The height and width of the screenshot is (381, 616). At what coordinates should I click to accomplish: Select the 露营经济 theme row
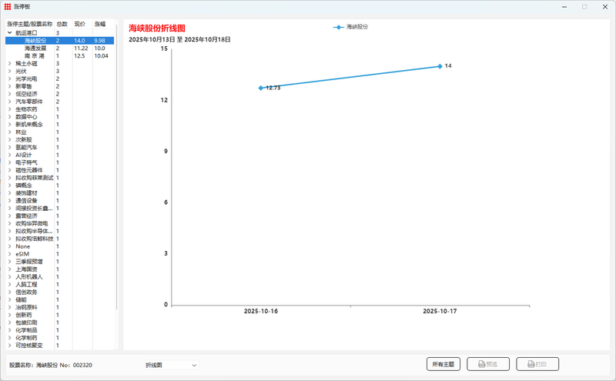point(60,216)
